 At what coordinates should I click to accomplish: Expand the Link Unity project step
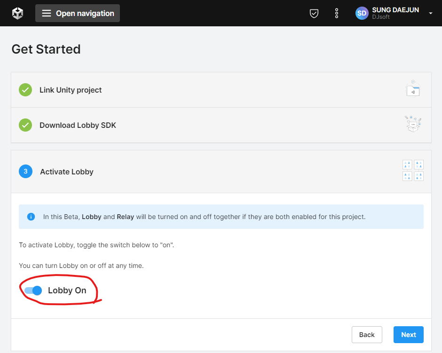[x=221, y=90]
